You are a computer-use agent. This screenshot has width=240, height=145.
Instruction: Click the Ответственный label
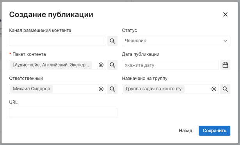(26, 78)
